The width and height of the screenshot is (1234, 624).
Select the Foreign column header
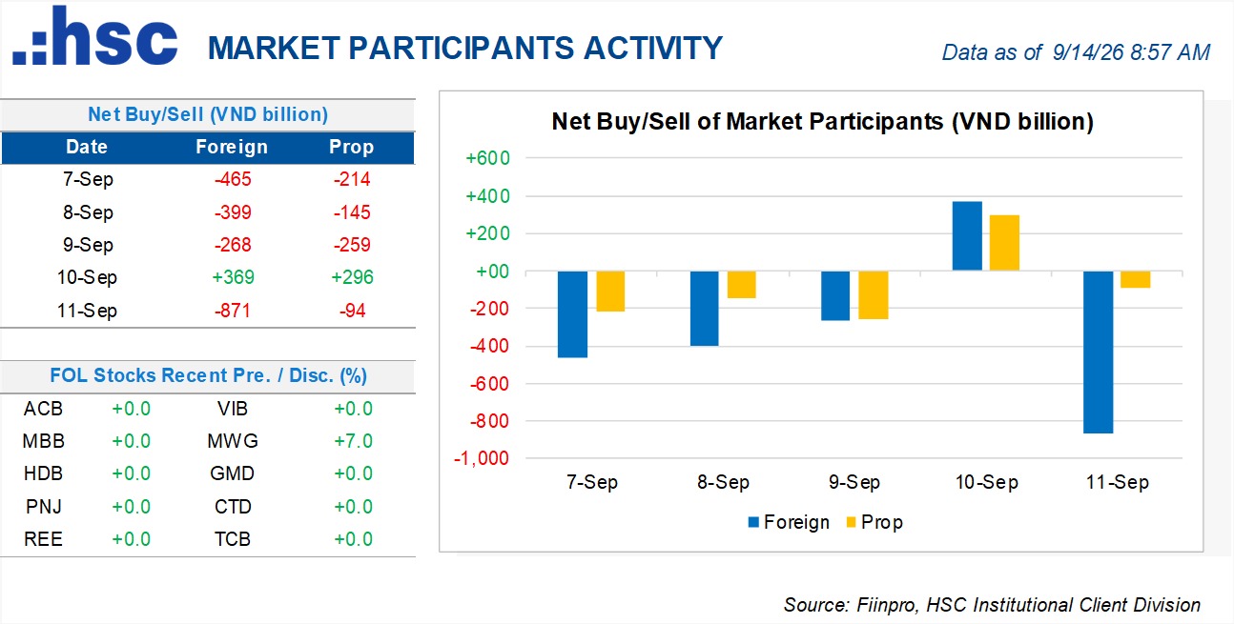pyautogui.click(x=232, y=148)
